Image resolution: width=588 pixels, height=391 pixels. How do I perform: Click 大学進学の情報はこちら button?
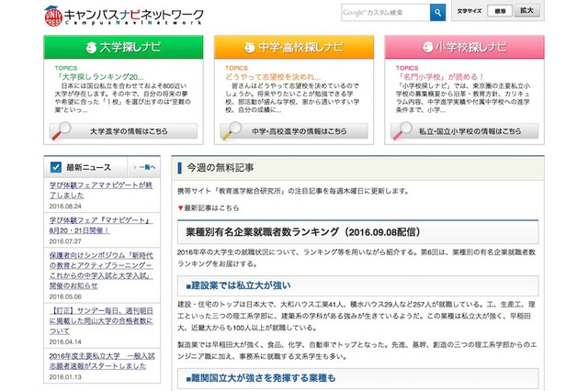[123, 131]
